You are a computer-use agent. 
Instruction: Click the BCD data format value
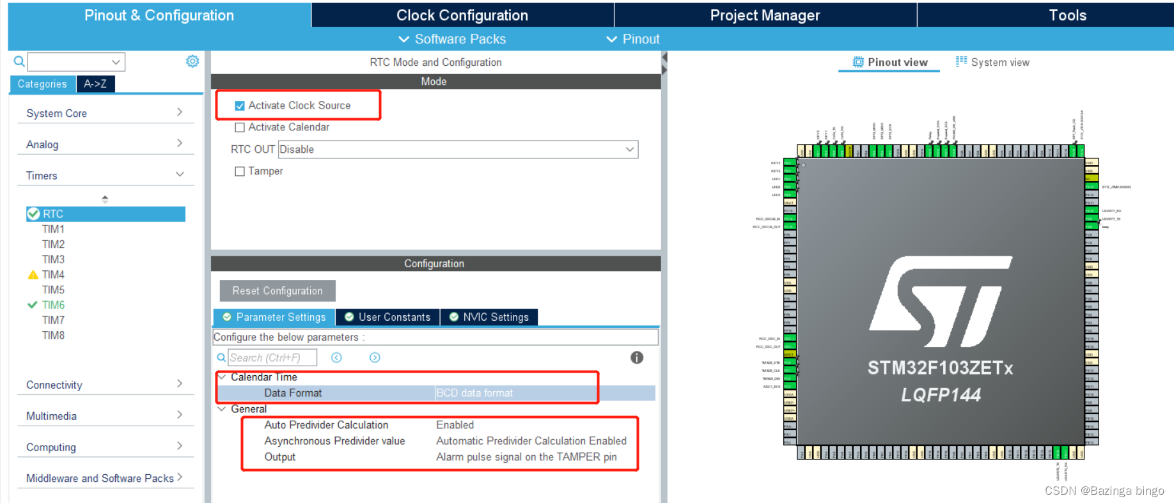pyautogui.click(x=474, y=393)
